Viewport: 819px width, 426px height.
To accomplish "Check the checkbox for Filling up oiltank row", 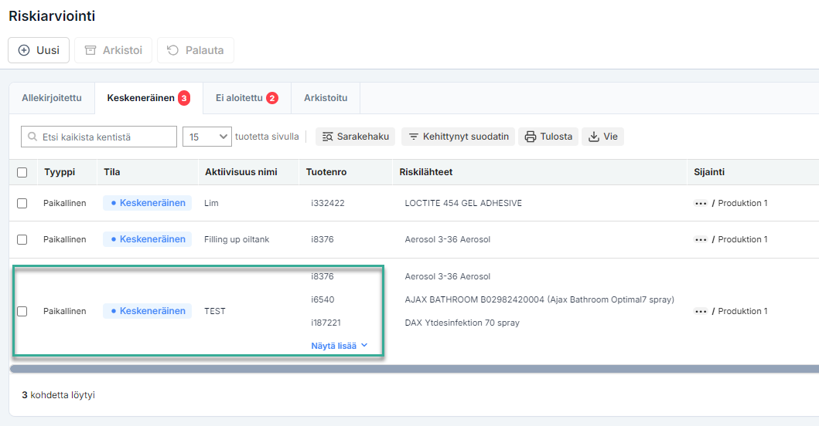I will (x=22, y=239).
